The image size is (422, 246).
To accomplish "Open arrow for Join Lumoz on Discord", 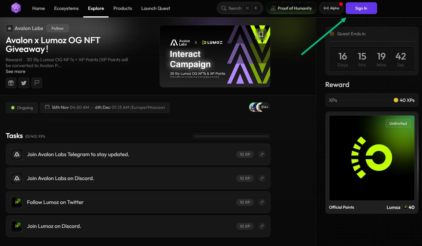I will [262, 226].
